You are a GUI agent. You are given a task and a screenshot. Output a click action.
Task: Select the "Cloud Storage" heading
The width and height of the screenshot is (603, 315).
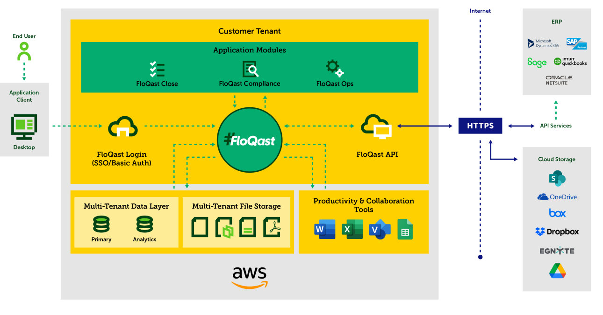click(x=557, y=159)
